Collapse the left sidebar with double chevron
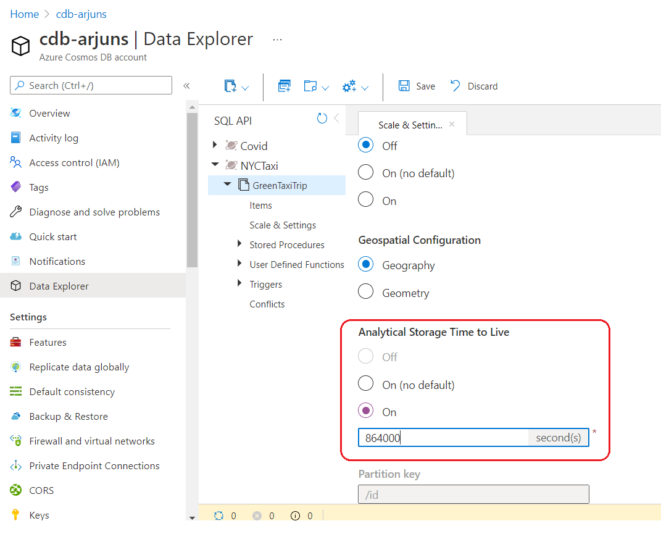Screen dimensions: 661x555 (186, 86)
